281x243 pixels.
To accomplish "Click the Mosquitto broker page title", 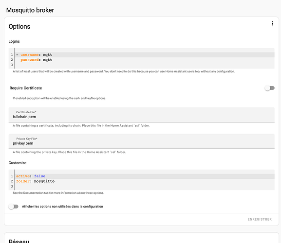I will click(30, 10).
